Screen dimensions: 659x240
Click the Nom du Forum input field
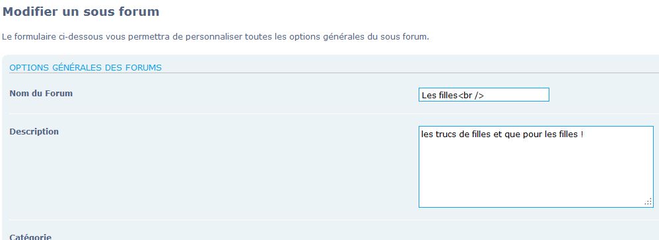point(484,95)
